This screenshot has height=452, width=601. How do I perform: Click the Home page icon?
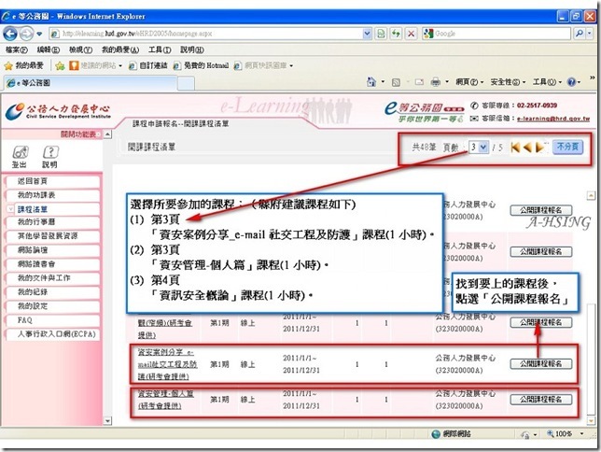pos(371,82)
